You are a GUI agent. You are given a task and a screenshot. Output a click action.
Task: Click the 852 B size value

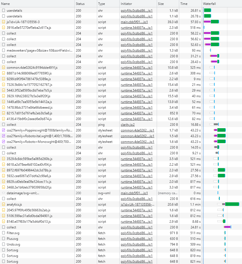pos(174,113)
